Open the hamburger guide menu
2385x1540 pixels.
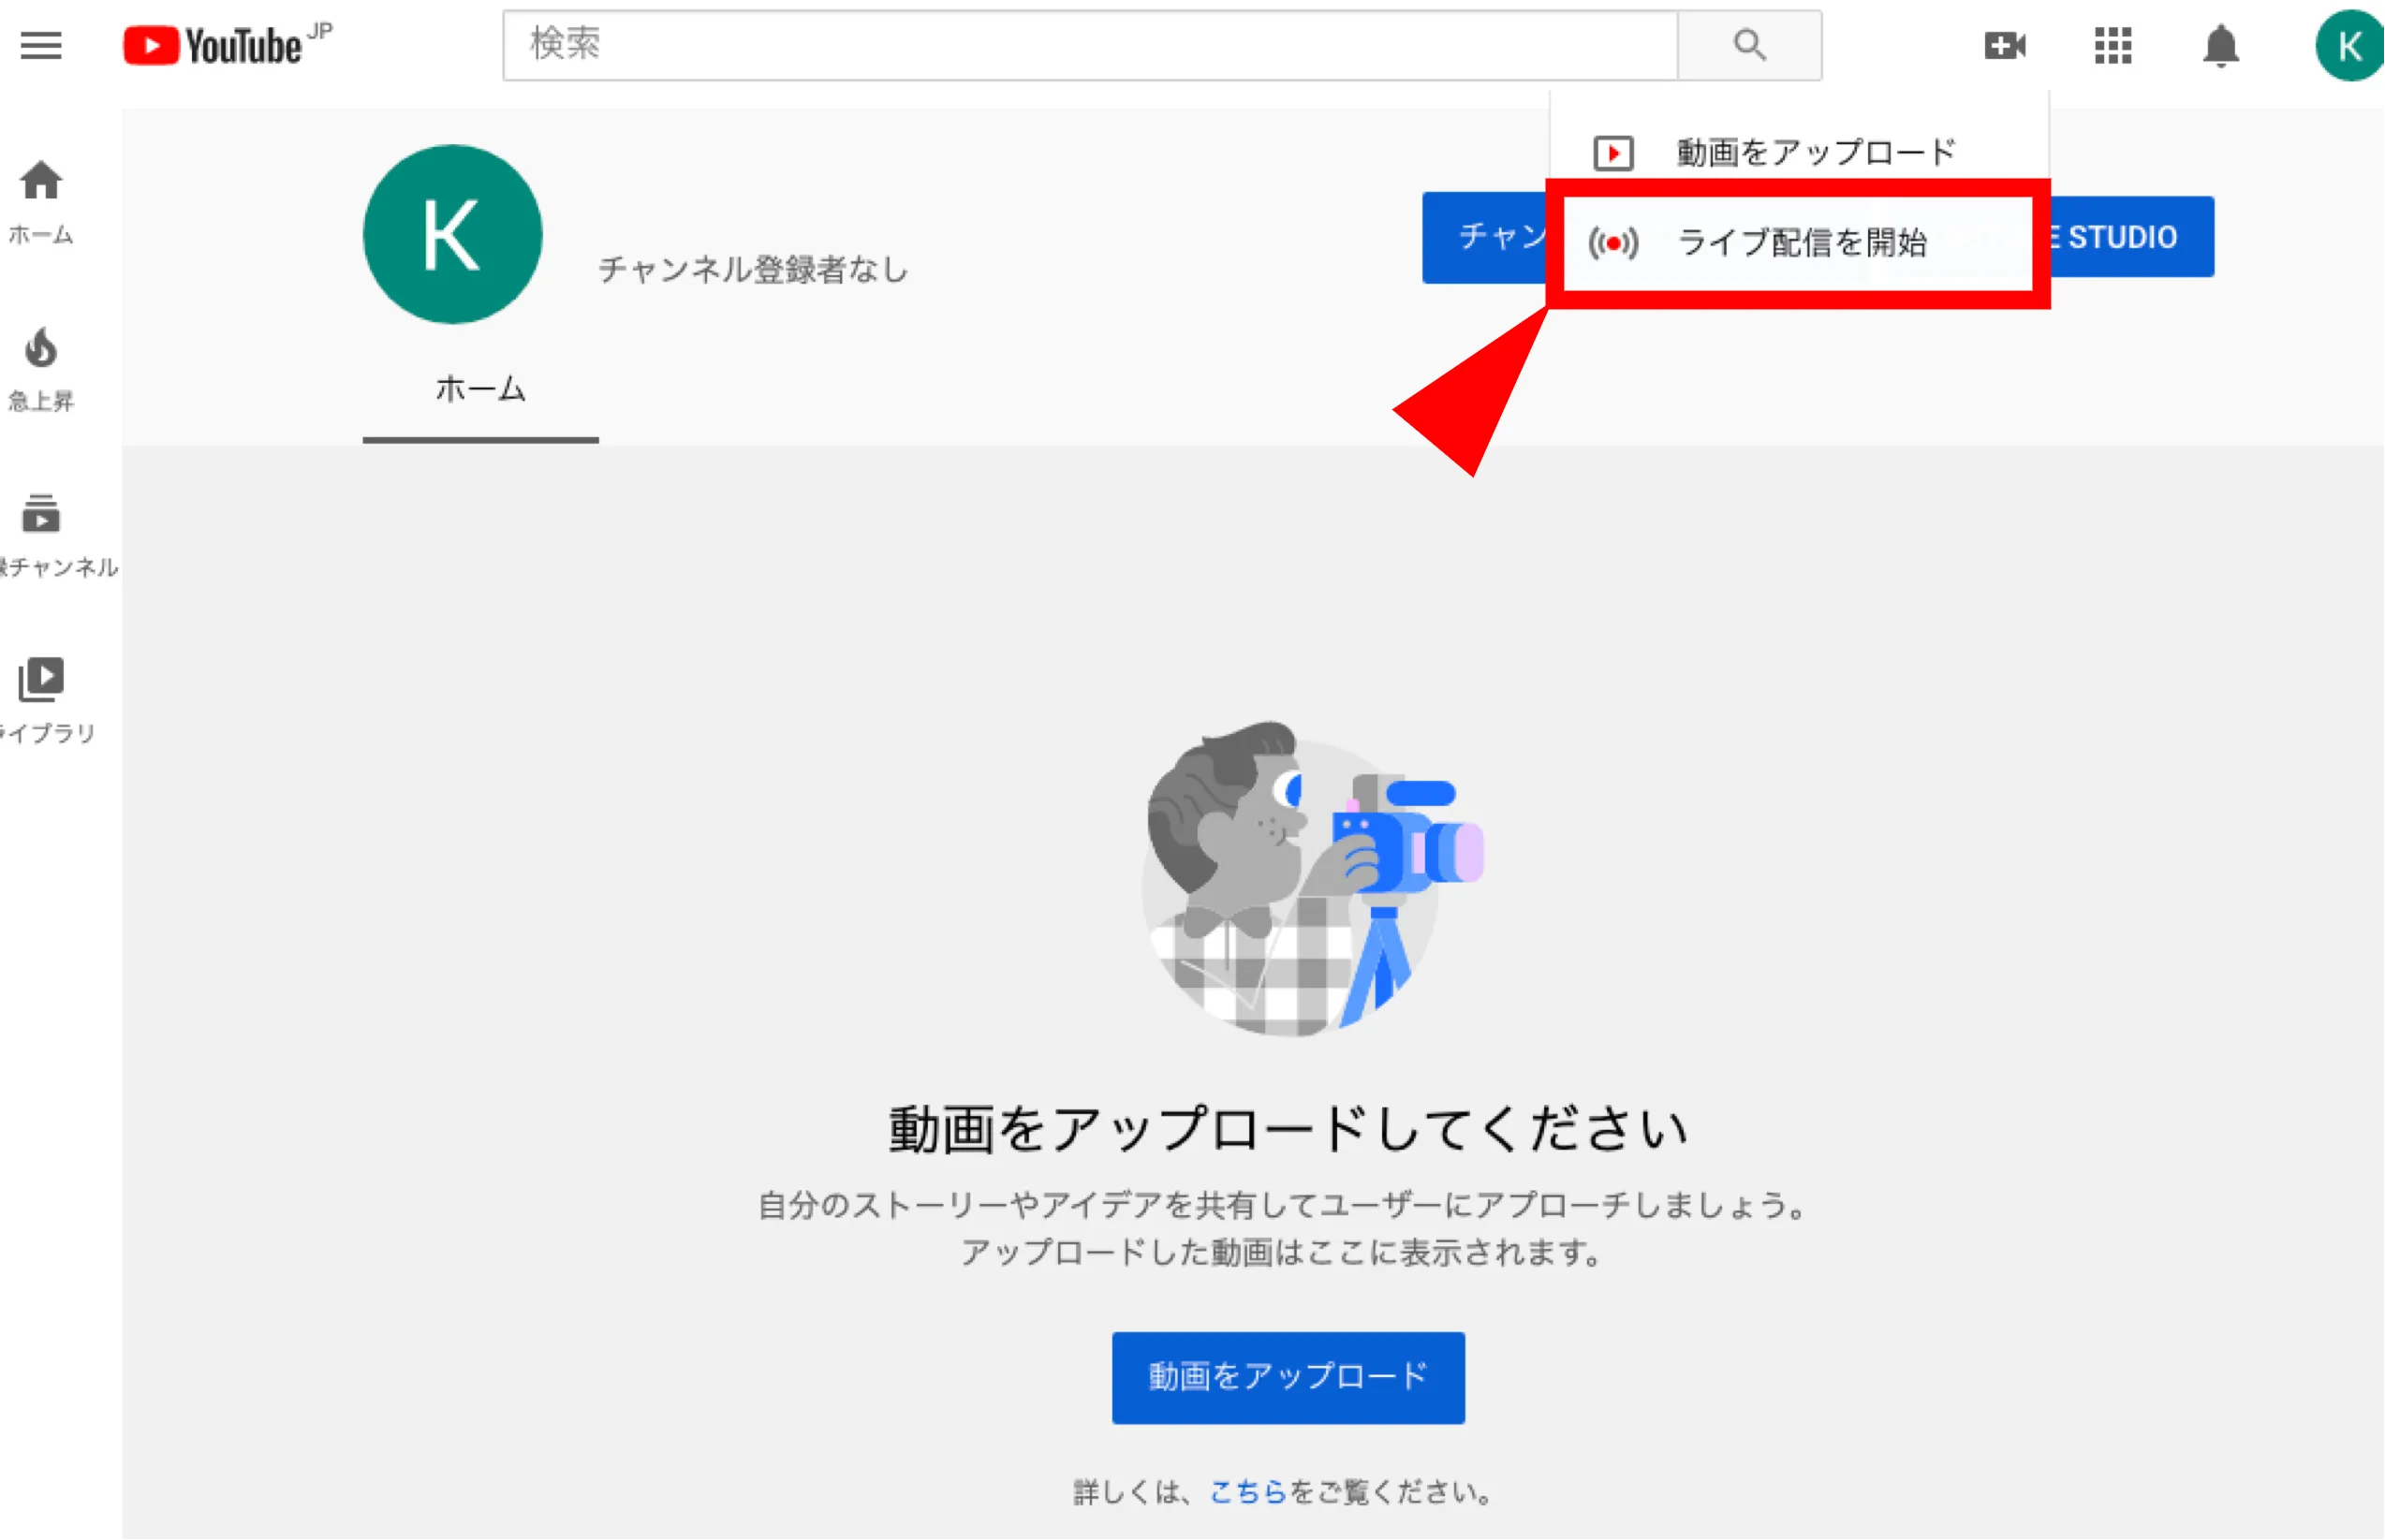(41, 46)
